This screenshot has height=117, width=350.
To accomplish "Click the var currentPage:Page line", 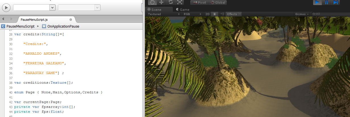I will click(38, 102).
